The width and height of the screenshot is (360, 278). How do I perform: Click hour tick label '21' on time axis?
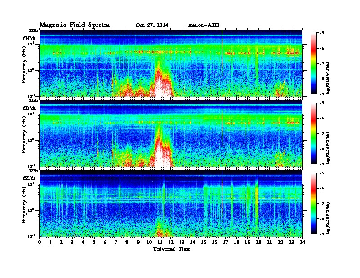[x=269, y=243]
